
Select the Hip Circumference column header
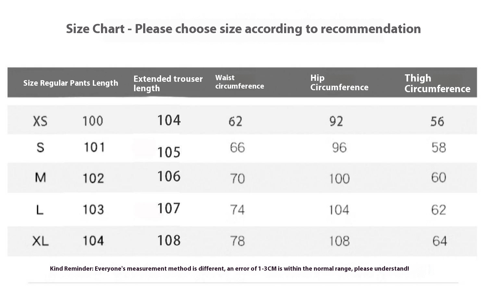pos(339,82)
